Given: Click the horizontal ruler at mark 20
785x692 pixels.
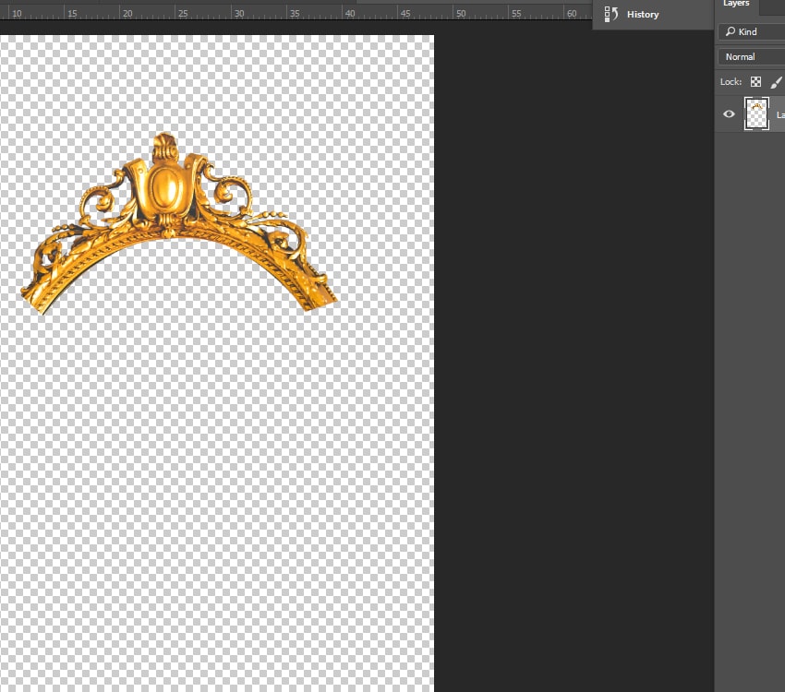Looking at the screenshot, I should (127, 14).
